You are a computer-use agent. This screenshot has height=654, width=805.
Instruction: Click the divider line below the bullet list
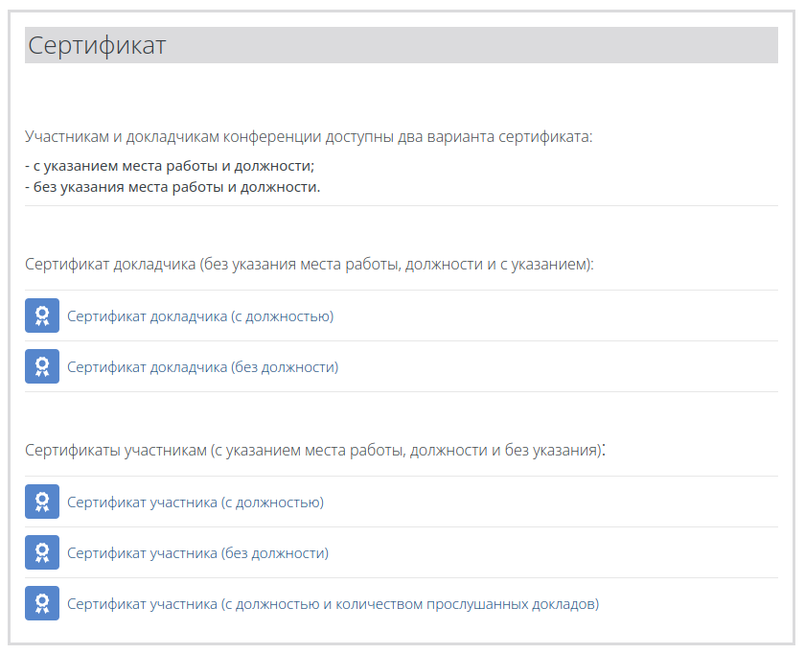(x=402, y=205)
